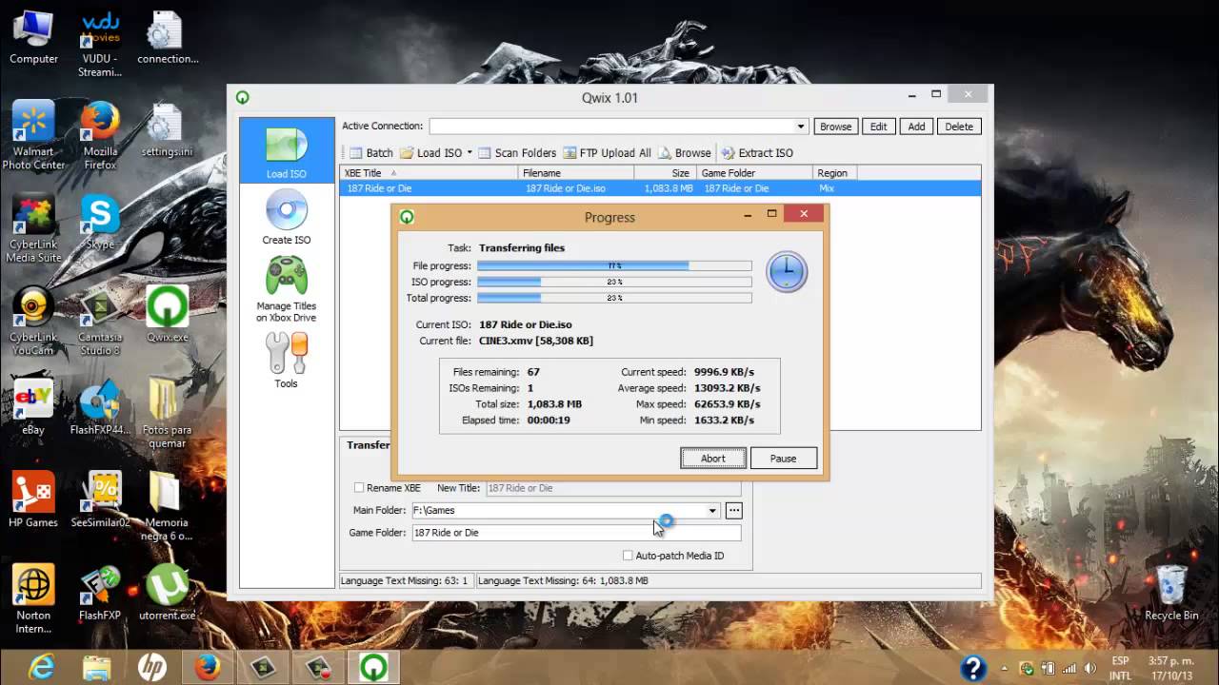Click Browse button next to Active Connection
This screenshot has height=685, width=1219.
pos(836,127)
